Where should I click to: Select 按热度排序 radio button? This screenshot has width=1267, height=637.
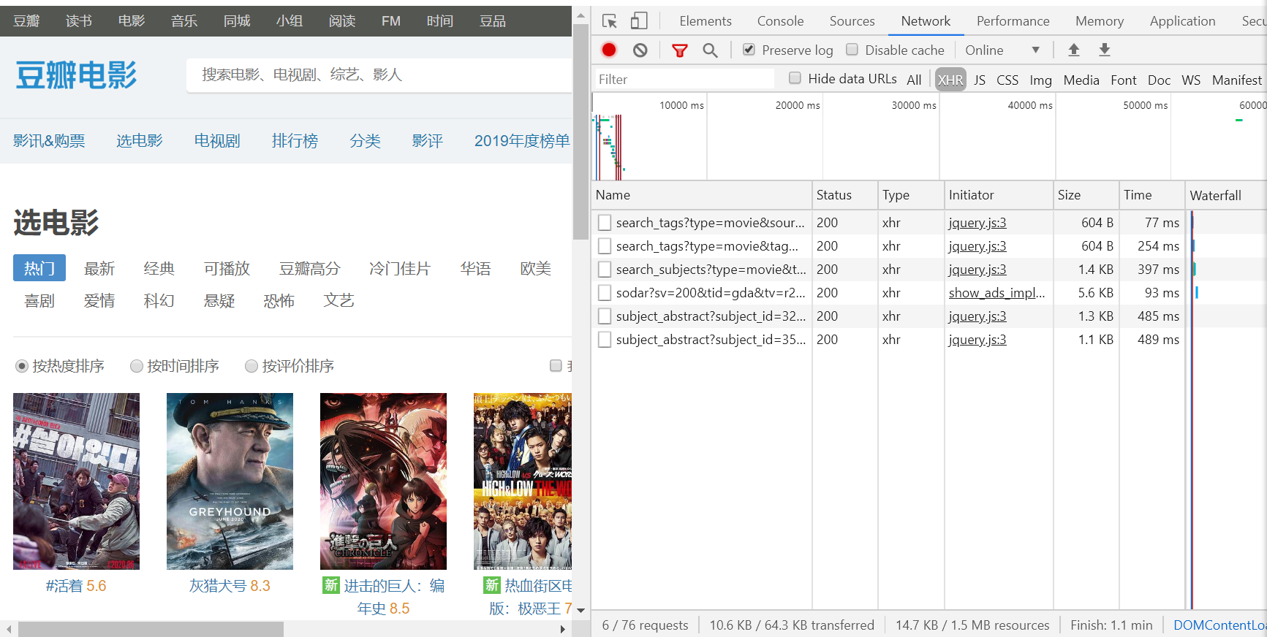[22, 366]
